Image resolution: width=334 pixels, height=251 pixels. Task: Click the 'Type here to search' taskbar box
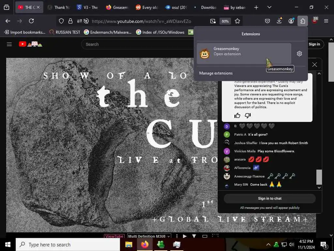tap(68, 244)
